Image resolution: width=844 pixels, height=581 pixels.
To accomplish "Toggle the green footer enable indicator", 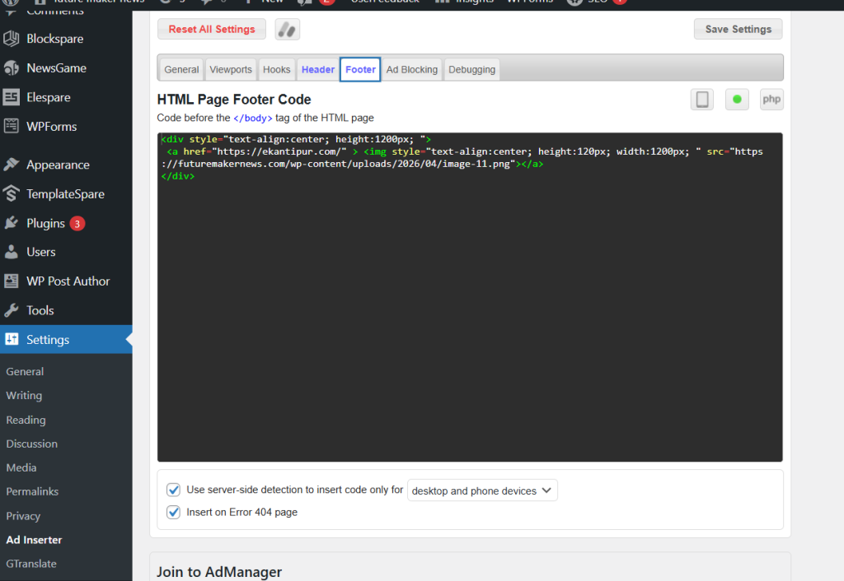I will (x=737, y=100).
